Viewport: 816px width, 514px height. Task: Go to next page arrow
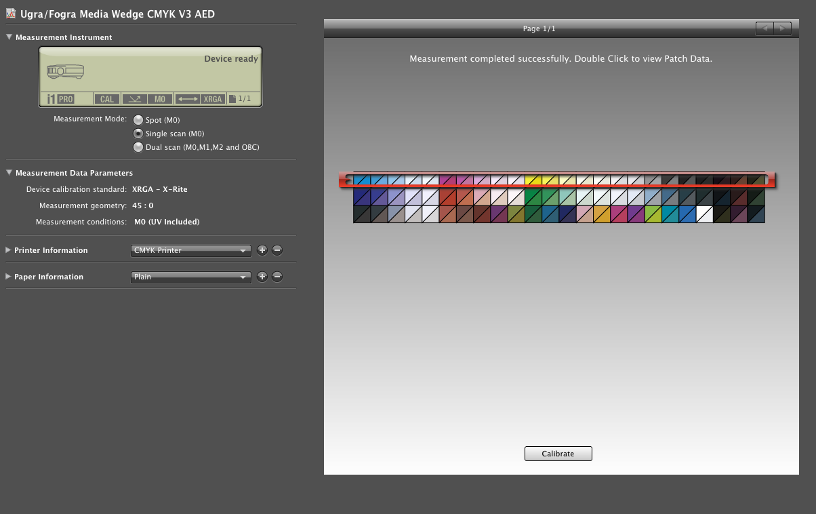(x=783, y=28)
